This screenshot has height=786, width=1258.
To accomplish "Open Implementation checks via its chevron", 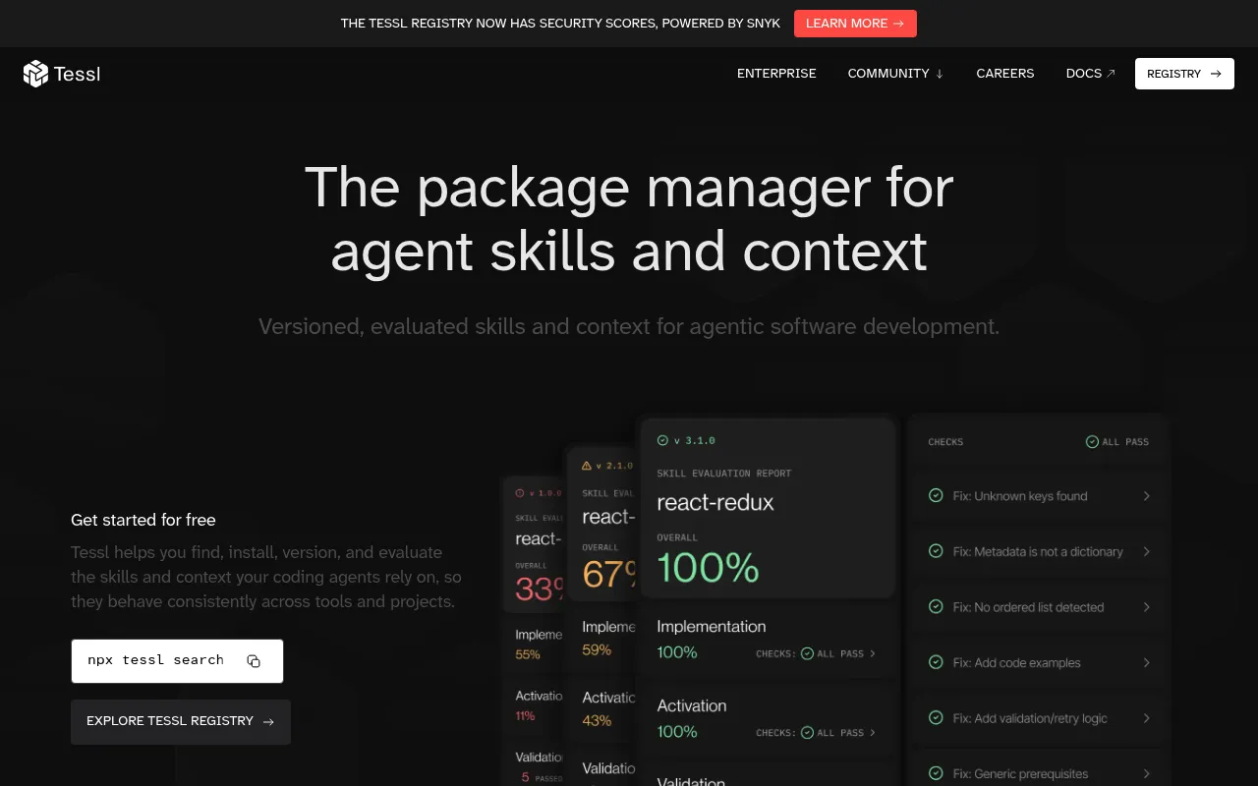I will point(873,653).
